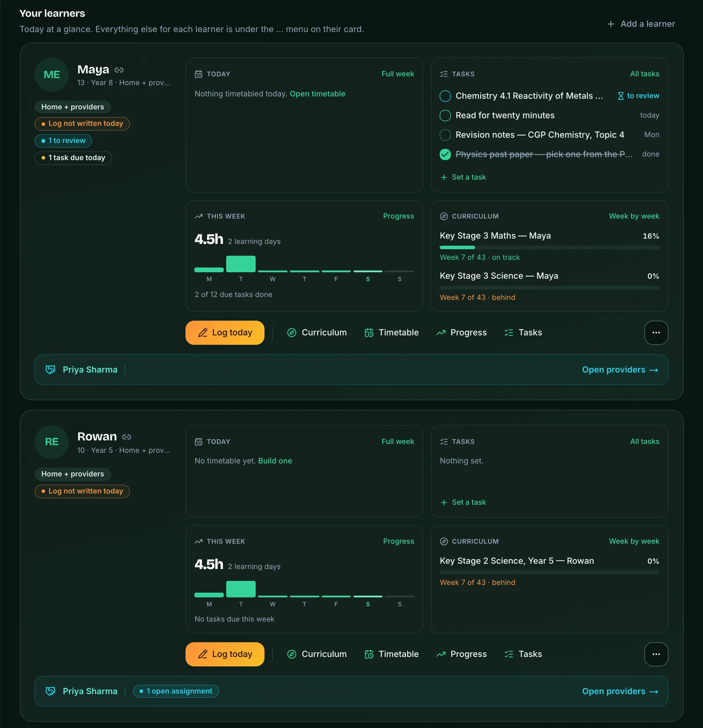Click Week by week in Rowan's Curriculum panel
Viewport: 703px width, 728px height.
tap(634, 541)
